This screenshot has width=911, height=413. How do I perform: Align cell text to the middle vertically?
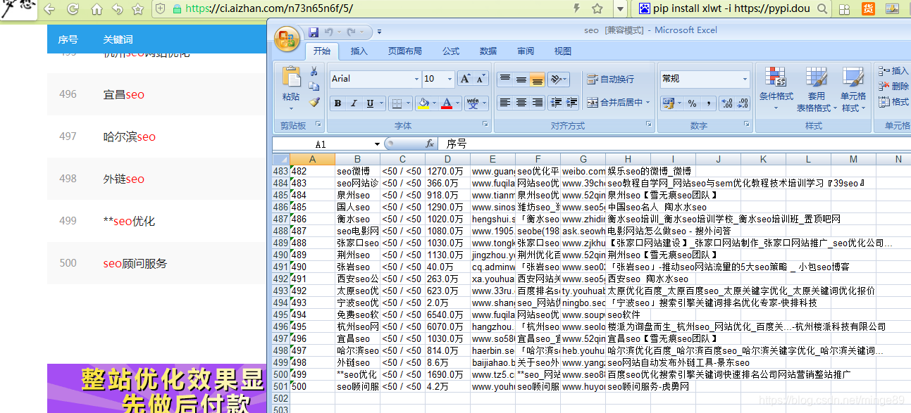tap(521, 80)
